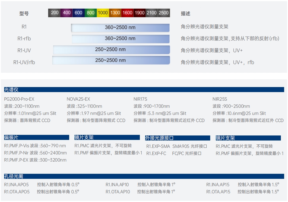Select R1.PMF.P-Vis 波段 :360~790 nm
This screenshot has width=288, height=202.
coord(35,146)
